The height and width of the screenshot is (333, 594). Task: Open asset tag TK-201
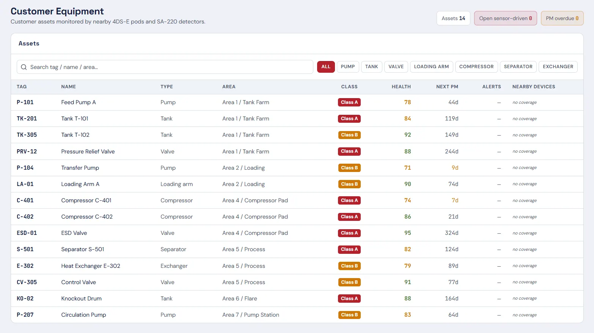coord(27,119)
